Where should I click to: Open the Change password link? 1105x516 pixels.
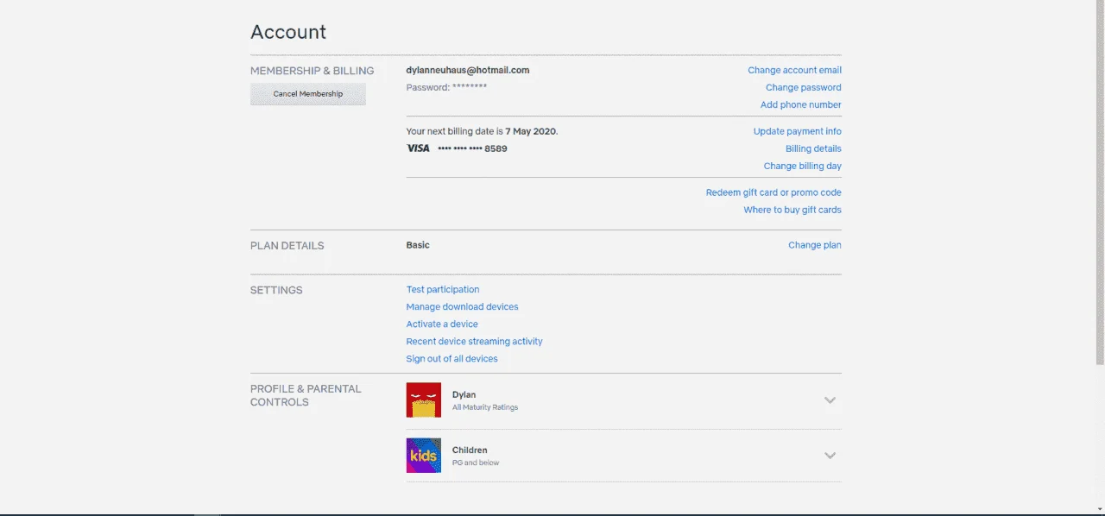(x=803, y=88)
